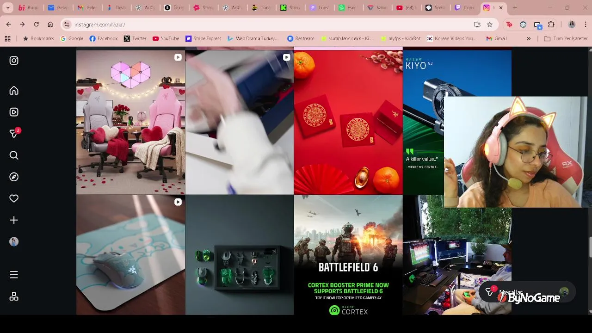Open the Search magnifier in sidebar
Image resolution: width=592 pixels, height=333 pixels.
tap(14, 155)
